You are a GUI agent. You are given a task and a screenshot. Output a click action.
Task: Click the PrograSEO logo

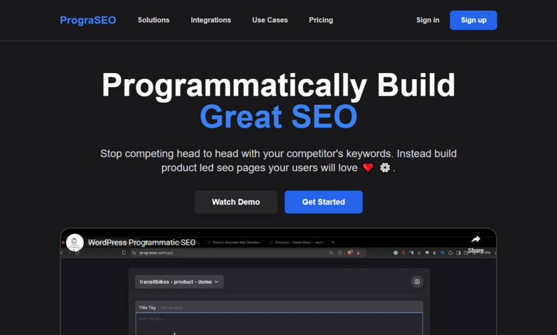click(x=88, y=20)
